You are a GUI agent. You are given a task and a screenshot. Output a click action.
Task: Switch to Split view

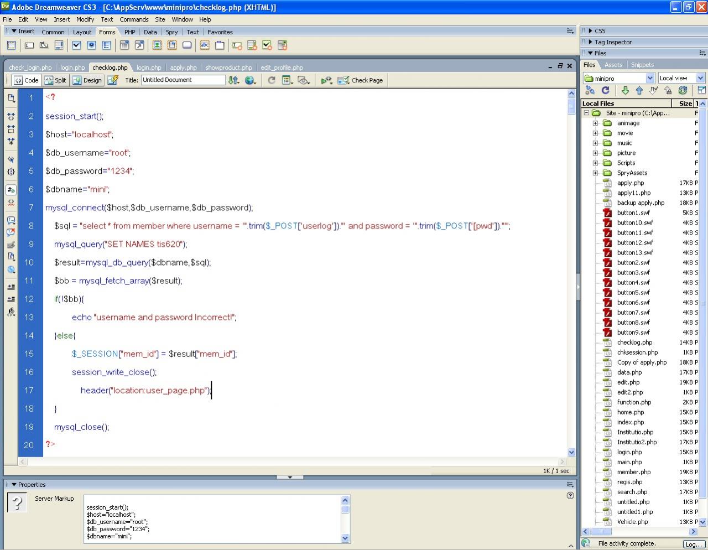tap(55, 80)
